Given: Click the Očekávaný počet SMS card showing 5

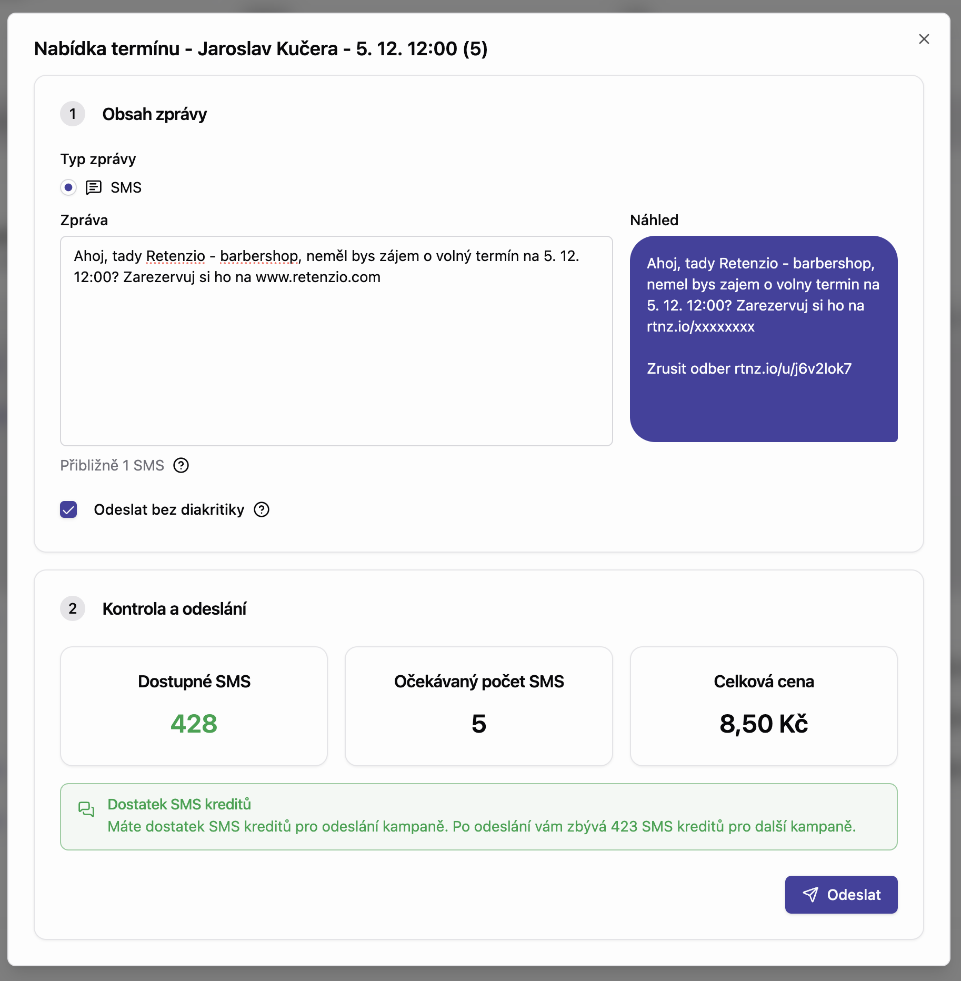Looking at the screenshot, I should pyautogui.click(x=478, y=706).
